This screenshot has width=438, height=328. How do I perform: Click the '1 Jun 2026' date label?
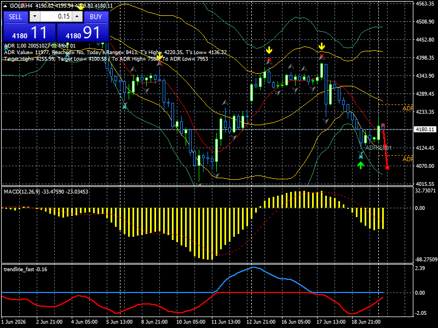[x=14, y=322]
